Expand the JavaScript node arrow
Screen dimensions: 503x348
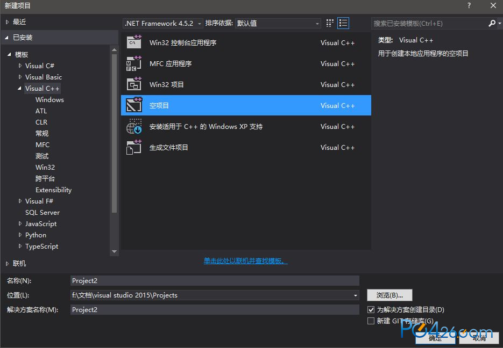[x=20, y=223]
